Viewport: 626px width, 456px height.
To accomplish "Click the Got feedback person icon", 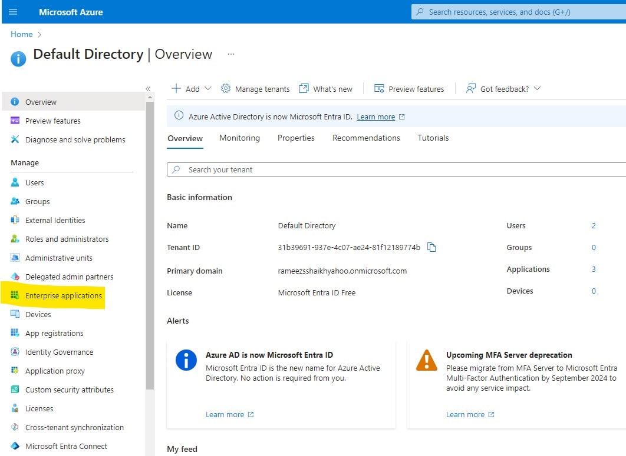I will [x=471, y=88].
